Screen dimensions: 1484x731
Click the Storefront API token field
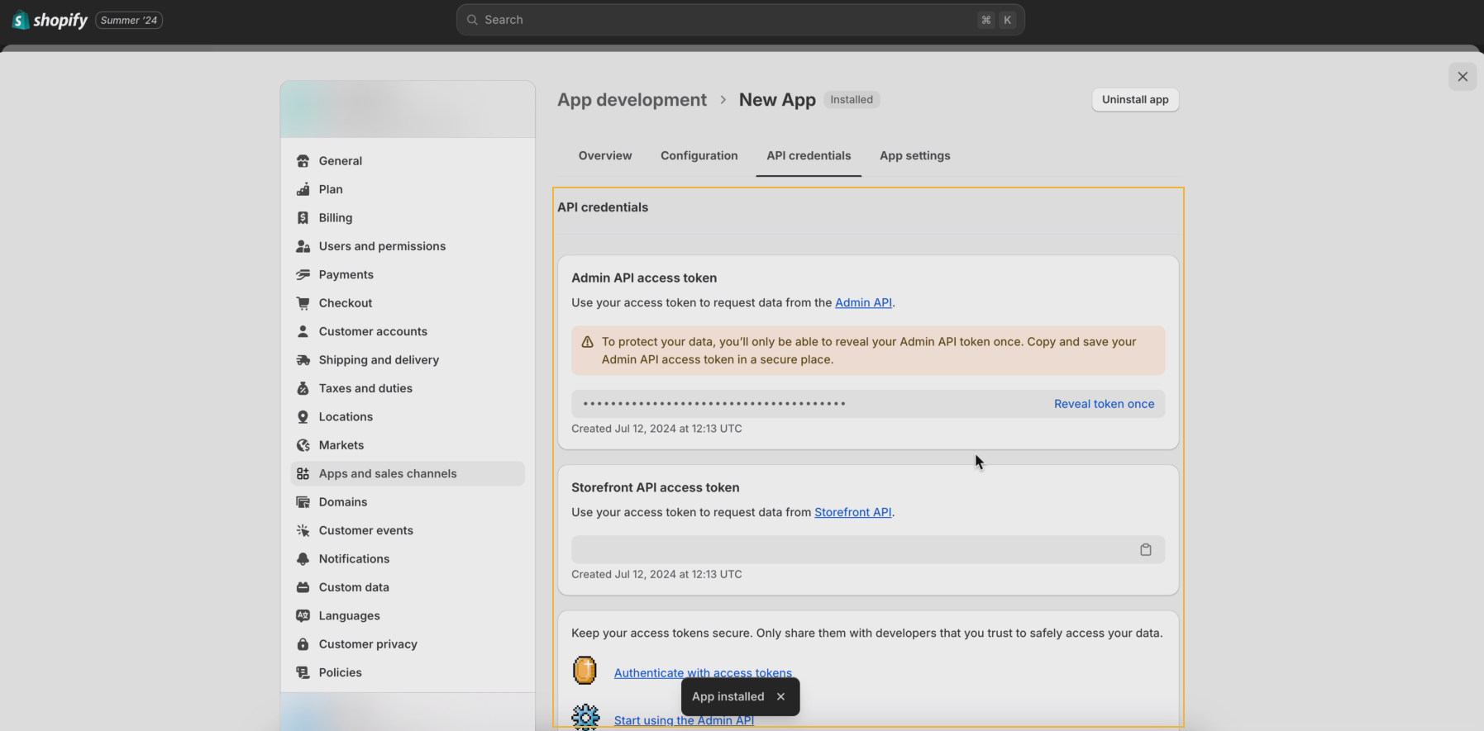[x=868, y=550]
